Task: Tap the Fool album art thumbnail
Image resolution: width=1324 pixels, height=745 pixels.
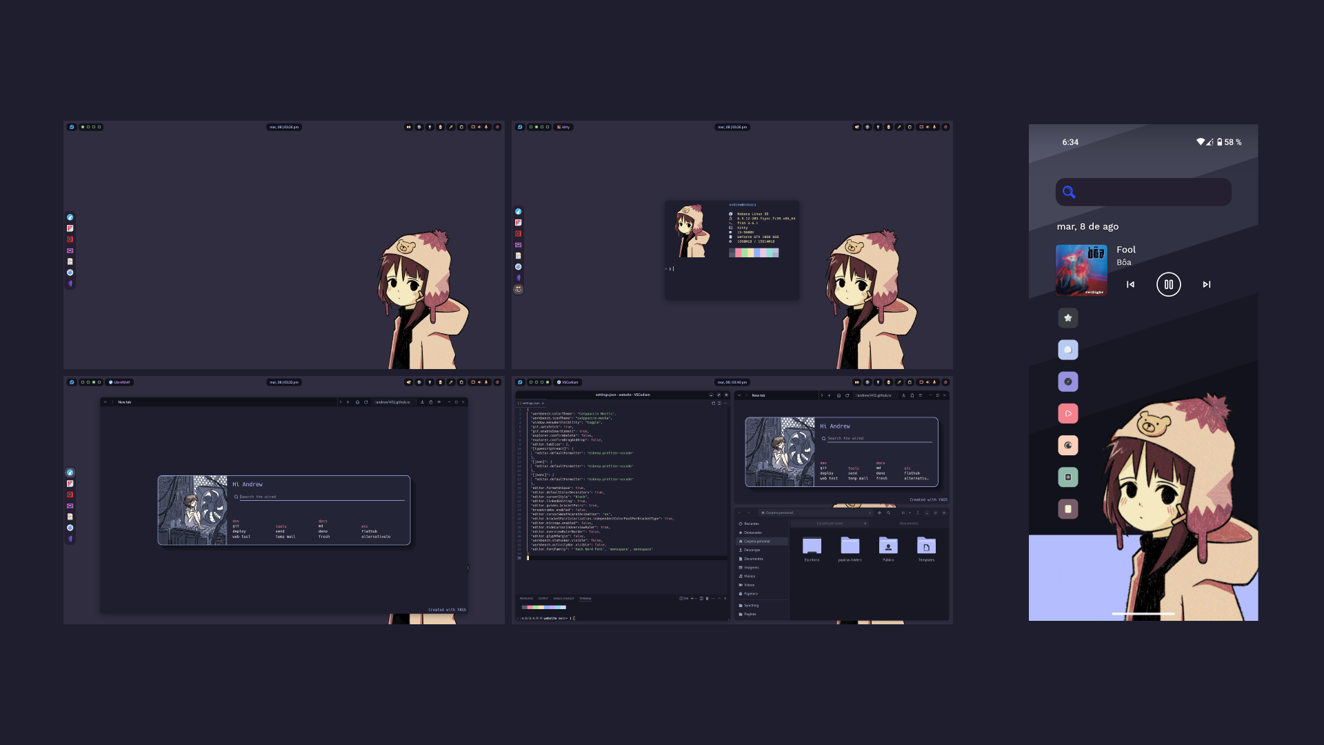Action: (1081, 270)
